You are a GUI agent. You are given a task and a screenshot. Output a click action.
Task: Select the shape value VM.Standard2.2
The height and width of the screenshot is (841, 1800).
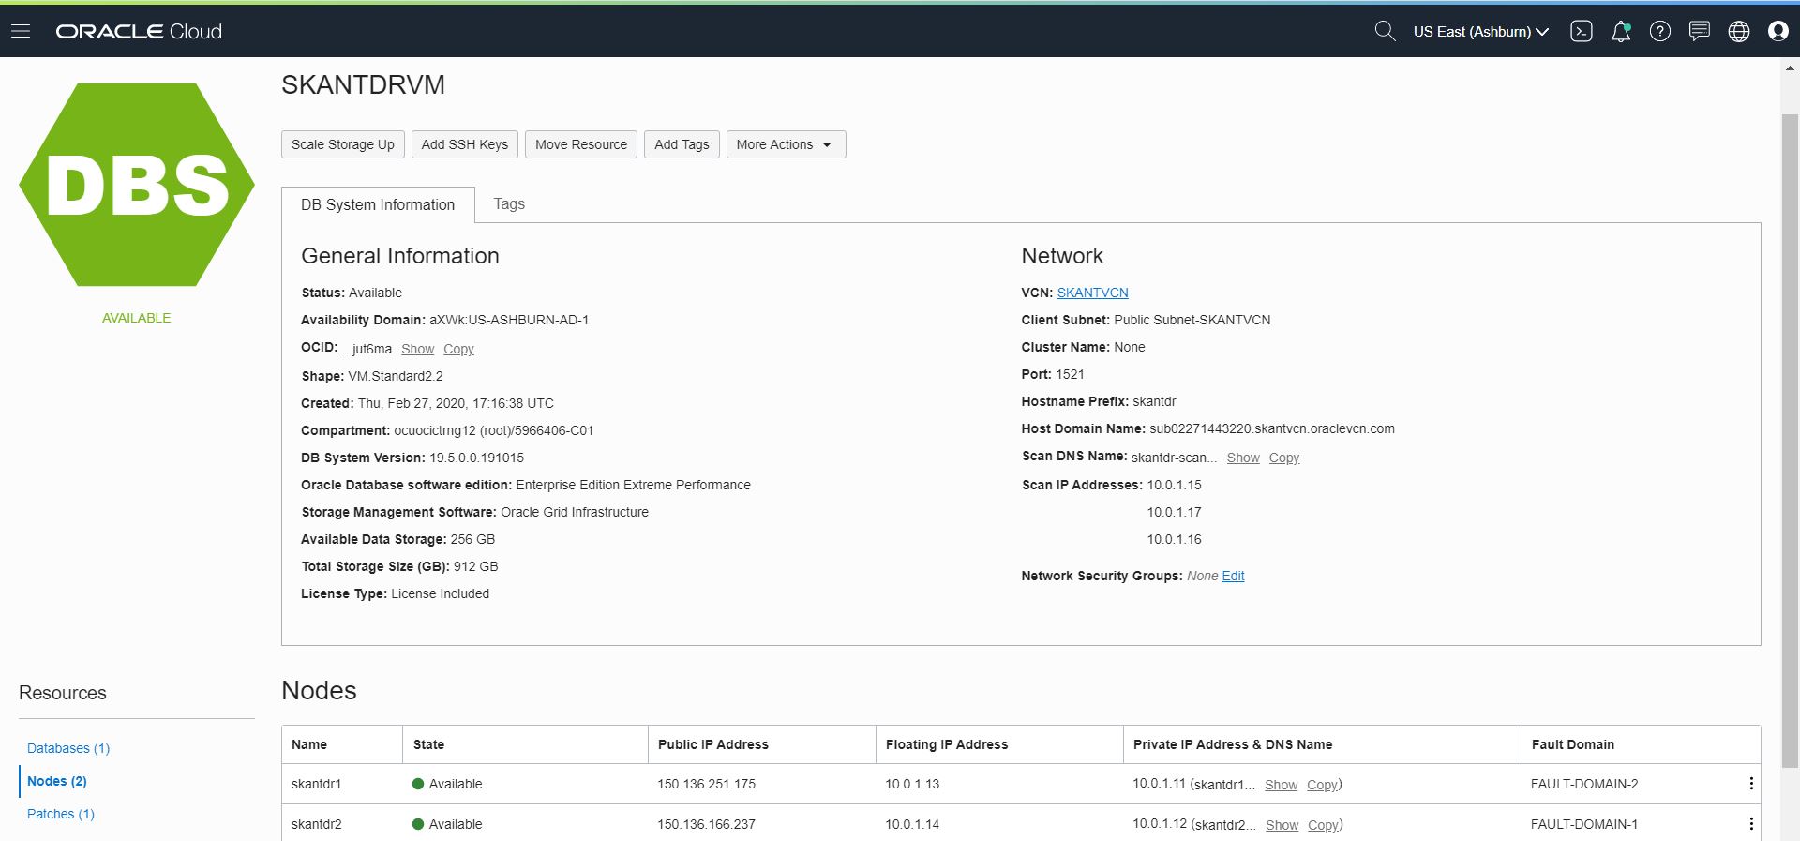(396, 376)
